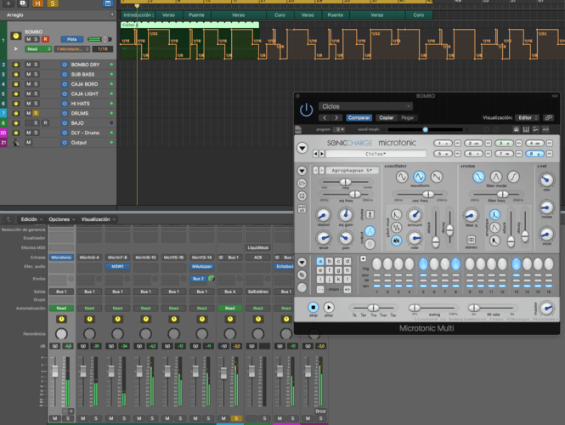
Task: Click MAutopan audio effect slot in mixer
Action: (x=202, y=266)
